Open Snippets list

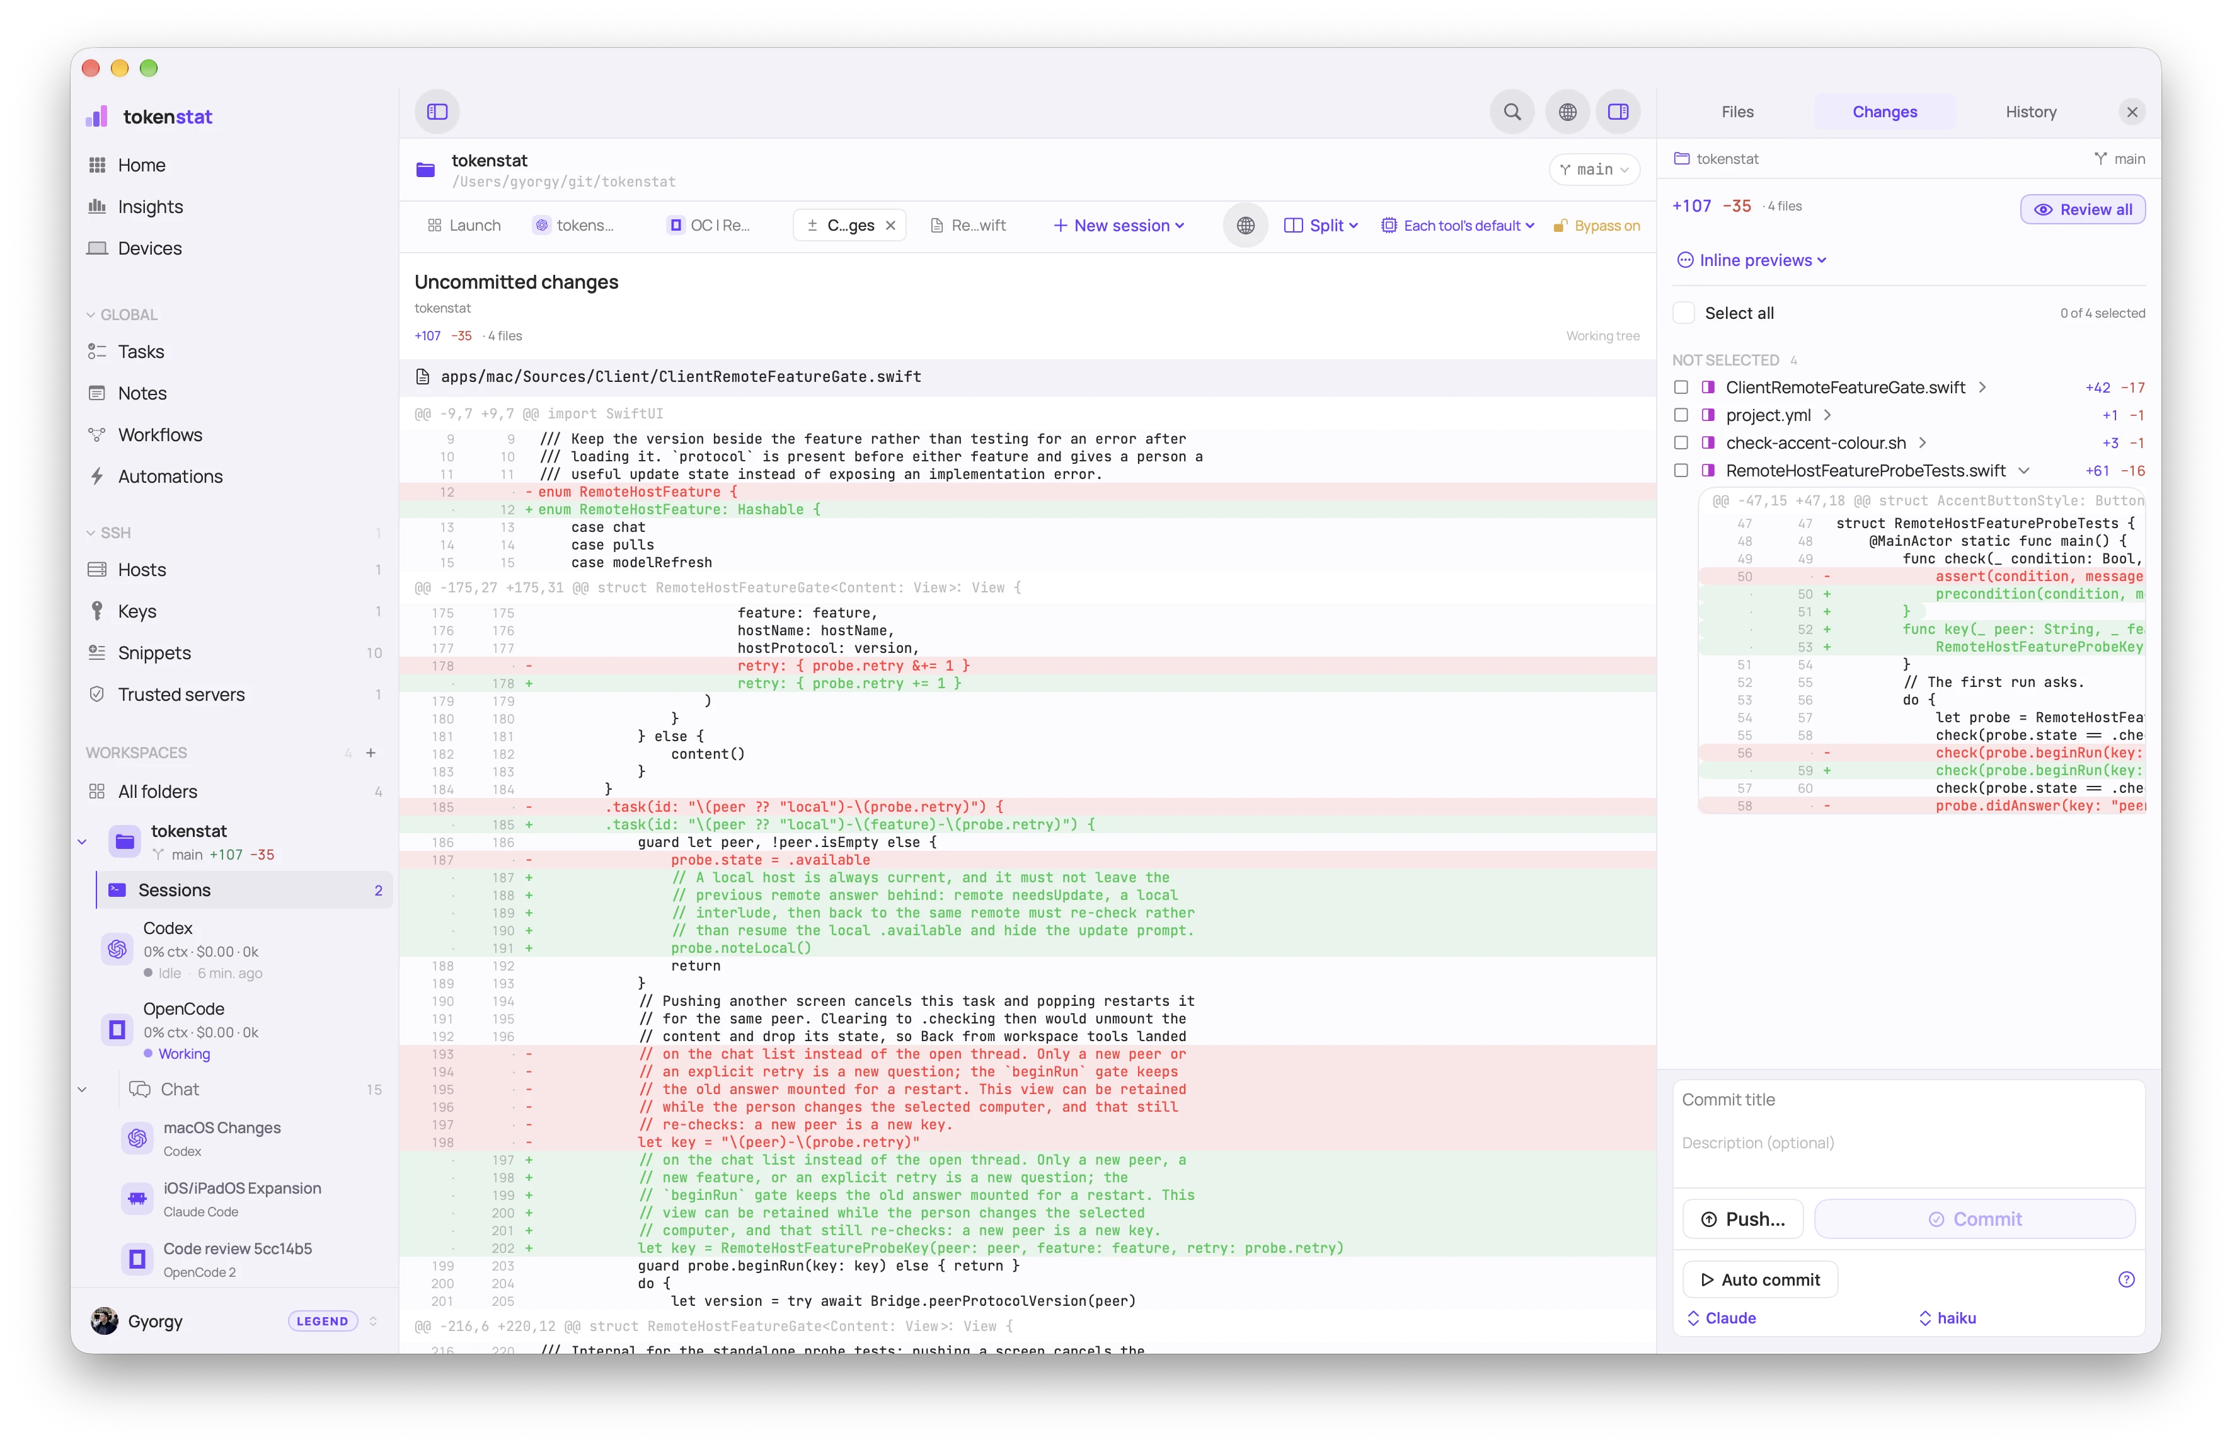click(x=154, y=653)
